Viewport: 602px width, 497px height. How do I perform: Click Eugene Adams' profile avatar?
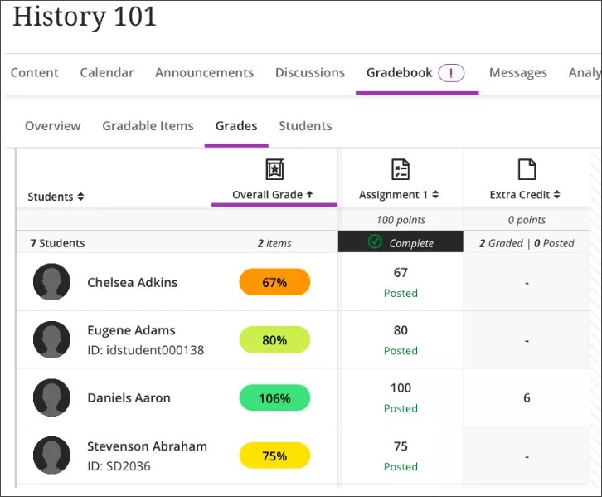(x=51, y=340)
